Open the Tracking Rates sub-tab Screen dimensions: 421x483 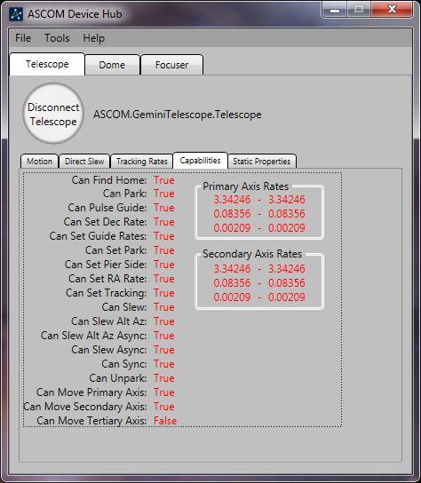coord(142,161)
